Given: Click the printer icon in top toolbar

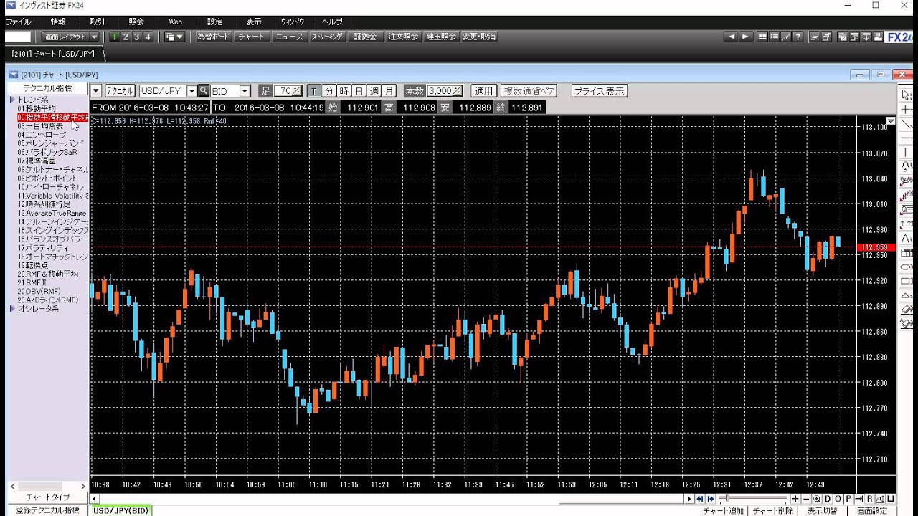Looking at the screenshot, I should 878,37.
